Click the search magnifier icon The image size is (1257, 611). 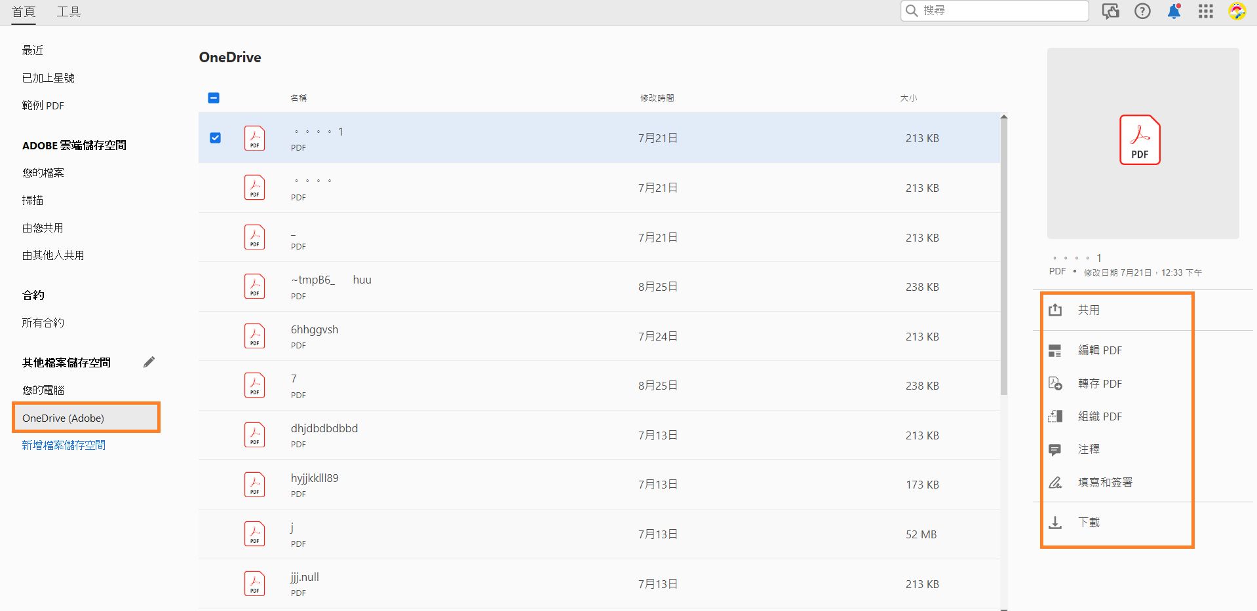pyautogui.click(x=912, y=10)
